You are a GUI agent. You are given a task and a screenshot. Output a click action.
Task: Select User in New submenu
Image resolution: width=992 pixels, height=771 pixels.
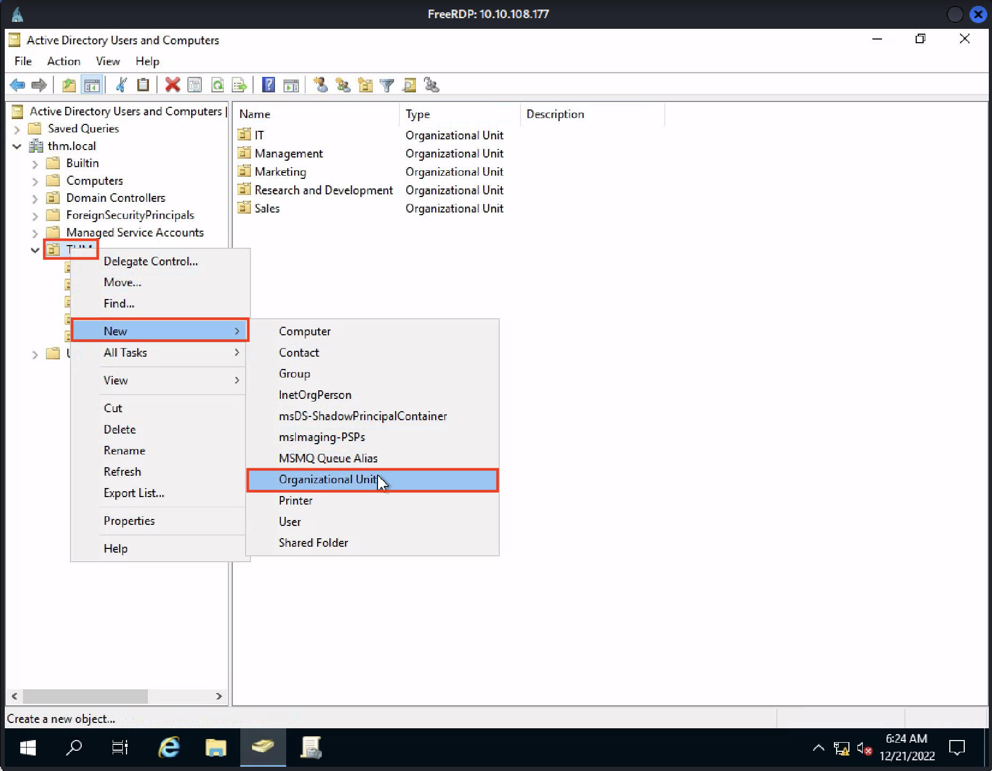point(373,522)
